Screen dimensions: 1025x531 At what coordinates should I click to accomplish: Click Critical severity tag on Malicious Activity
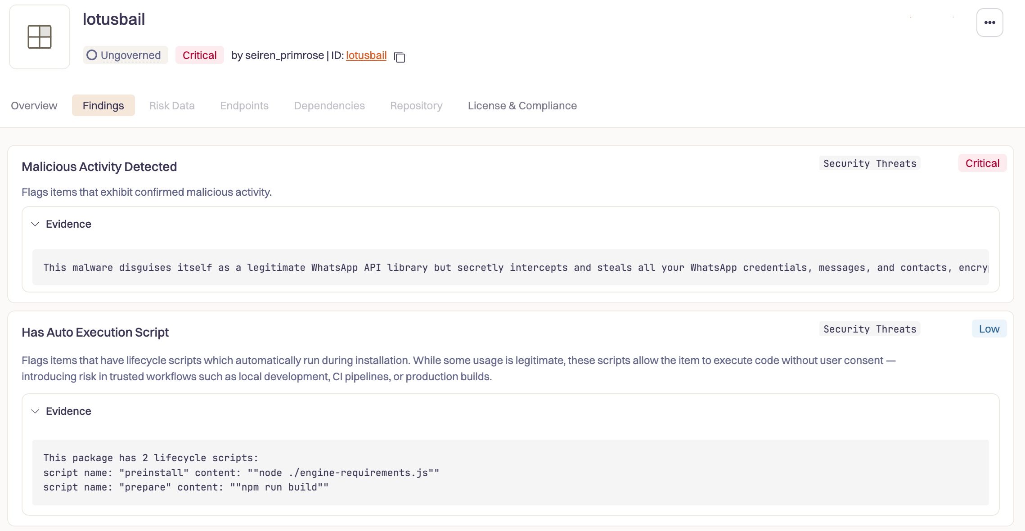click(x=982, y=163)
